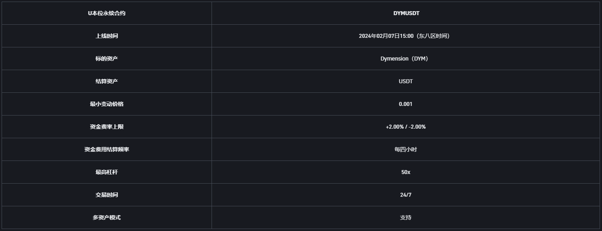
Task: Select the USDT settlement asset value
Action: pos(406,81)
